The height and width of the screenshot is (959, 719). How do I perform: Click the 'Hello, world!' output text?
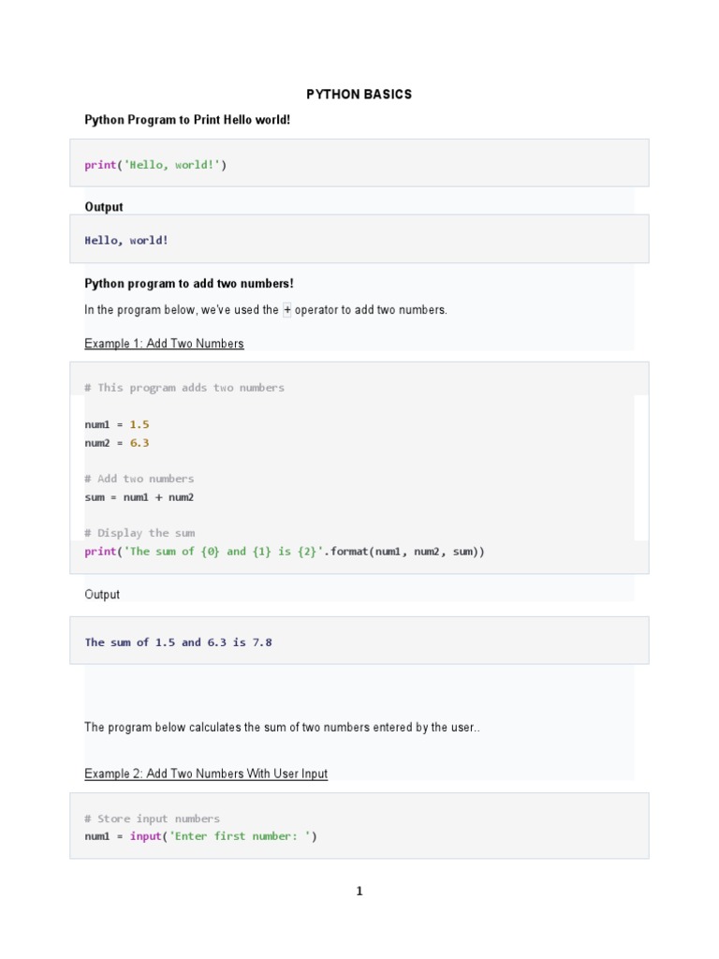click(x=126, y=240)
